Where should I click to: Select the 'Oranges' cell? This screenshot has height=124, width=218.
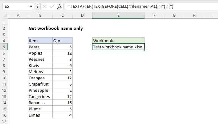(40, 78)
